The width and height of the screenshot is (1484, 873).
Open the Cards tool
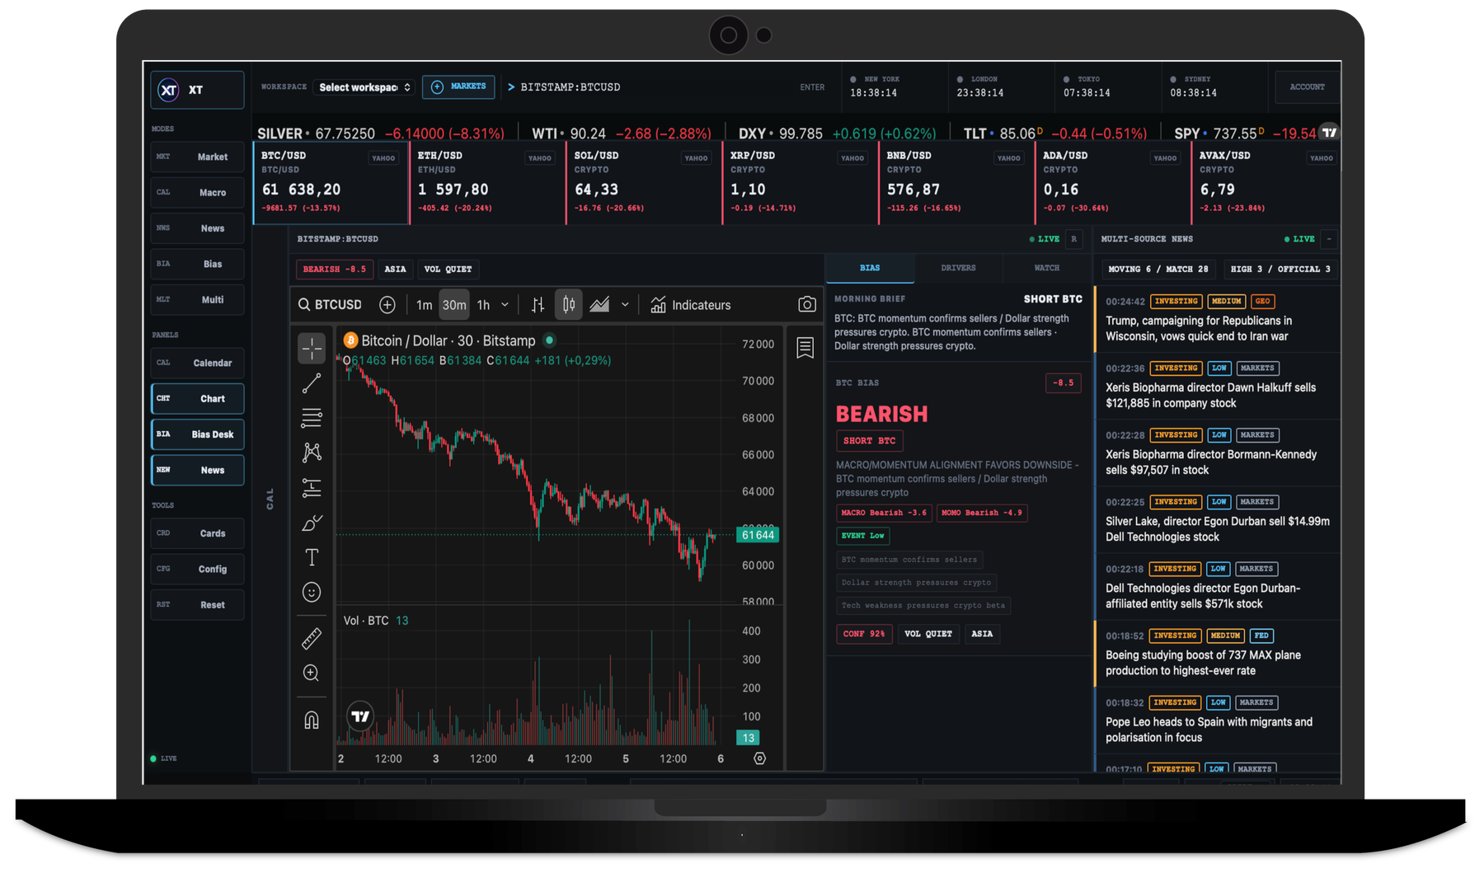[198, 533]
